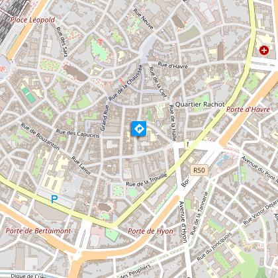Click the Rue d'Havré street label
The width and height of the screenshot is (278, 278).
coord(173,66)
